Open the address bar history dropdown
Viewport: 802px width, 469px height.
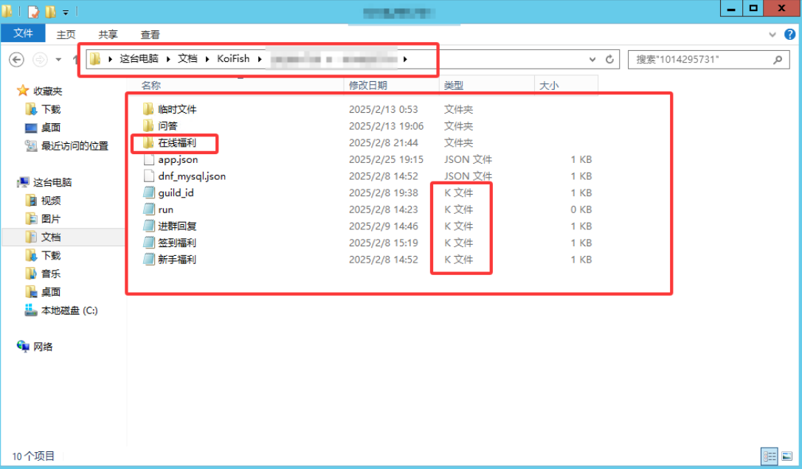[x=592, y=59]
